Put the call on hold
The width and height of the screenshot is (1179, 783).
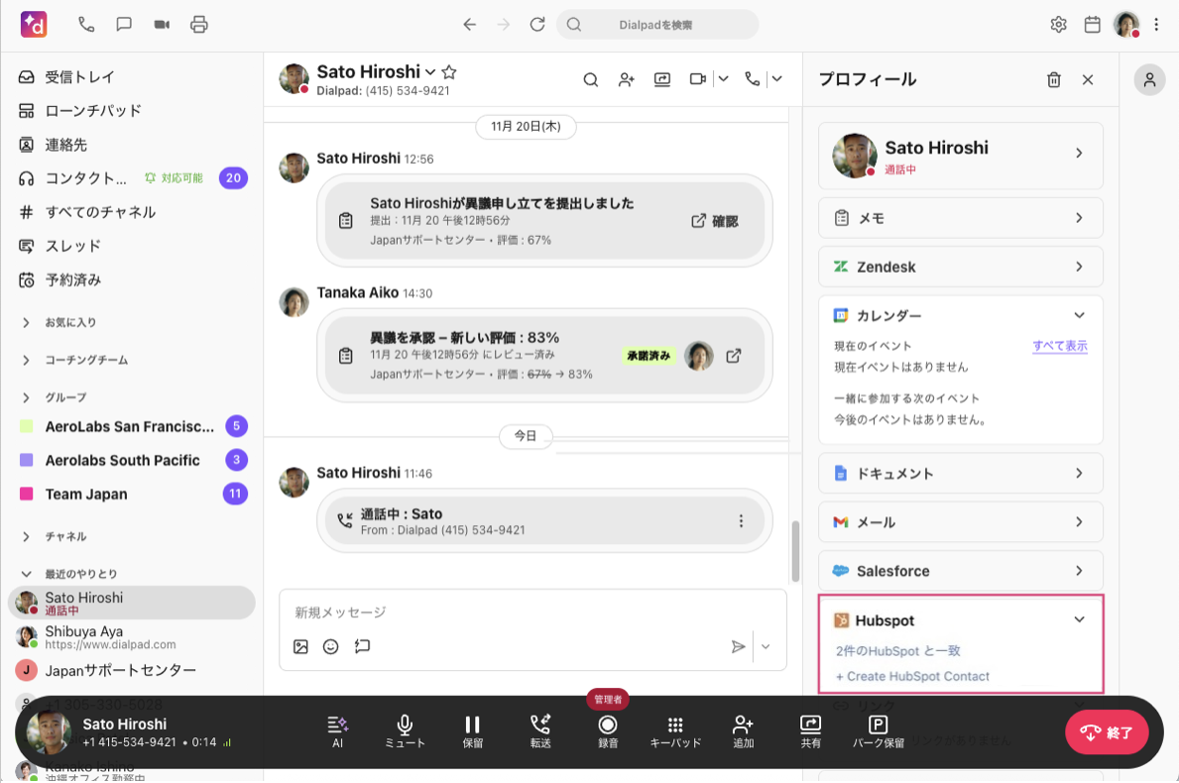[x=473, y=730]
